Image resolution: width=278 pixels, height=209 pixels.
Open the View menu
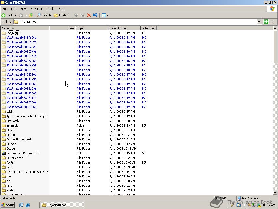click(x=23, y=9)
